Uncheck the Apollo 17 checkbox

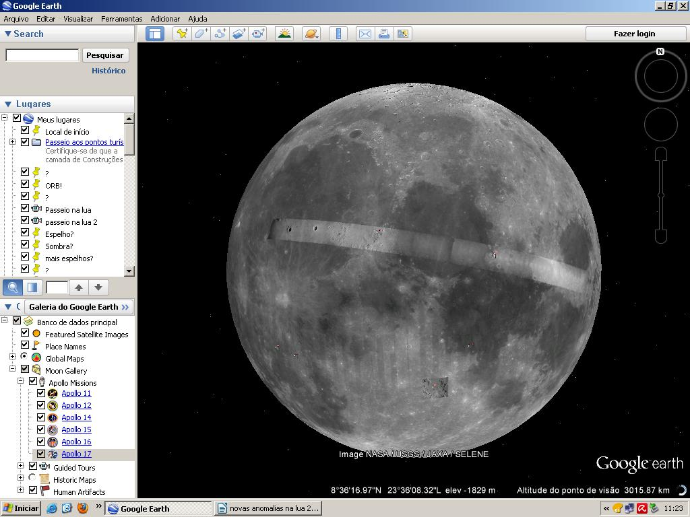tap(41, 453)
